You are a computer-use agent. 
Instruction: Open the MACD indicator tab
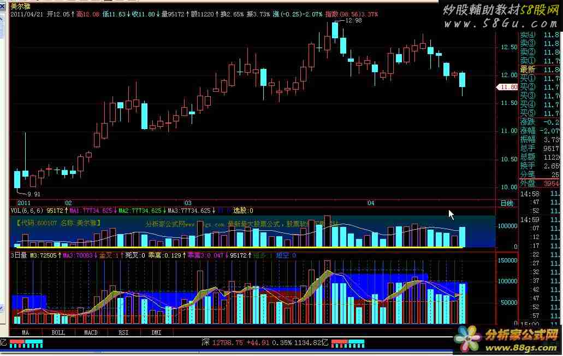click(x=91, y=332)
